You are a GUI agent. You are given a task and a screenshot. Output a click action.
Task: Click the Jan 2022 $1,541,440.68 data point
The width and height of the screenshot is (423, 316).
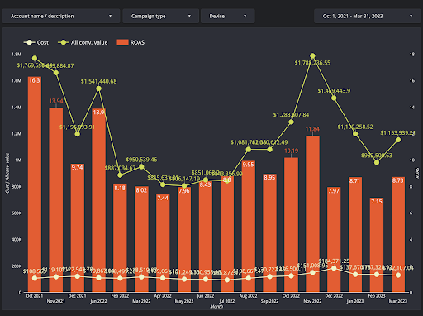pos(98,89)
